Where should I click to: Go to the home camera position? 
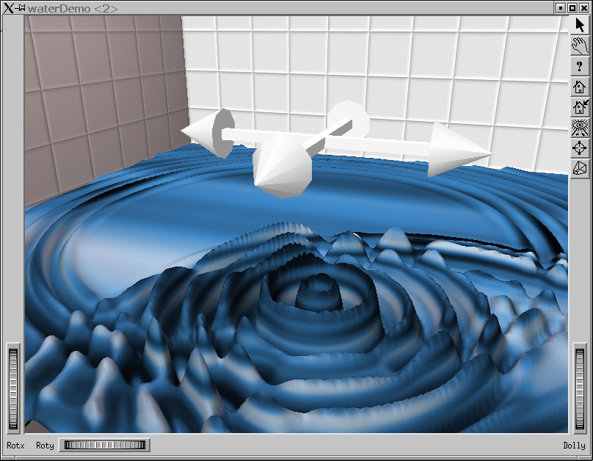(x=579, y=87)
